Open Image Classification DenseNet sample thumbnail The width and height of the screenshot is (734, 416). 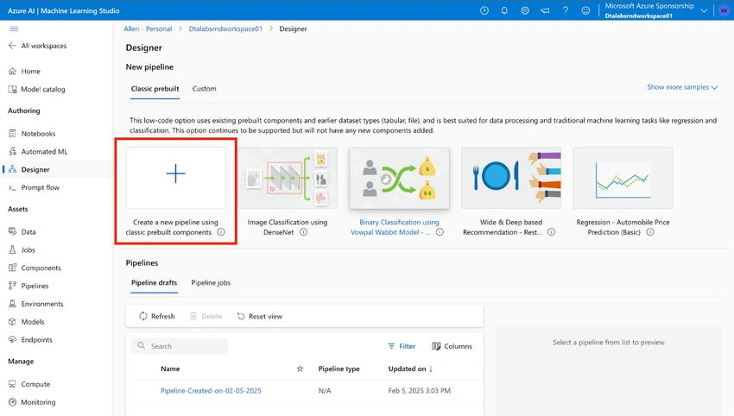[x=288, y=178]
